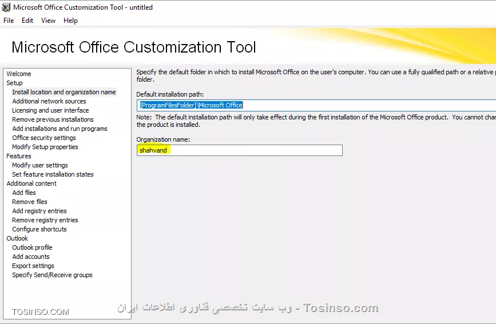Image resolution: width=496 pixels, height=324 pixels.
Task: Go to Remove previous installations
Action: coord(53,119)
